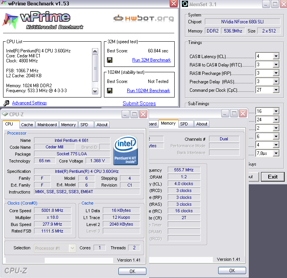Click the MemSet memory 536.9Mhz field
The image size is (287, 278).
click(233, 31)
